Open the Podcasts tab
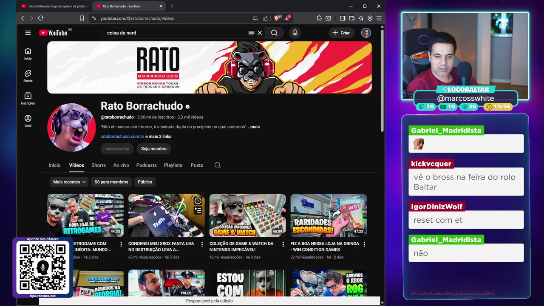The image size is (544, 306). click(147, 165)
